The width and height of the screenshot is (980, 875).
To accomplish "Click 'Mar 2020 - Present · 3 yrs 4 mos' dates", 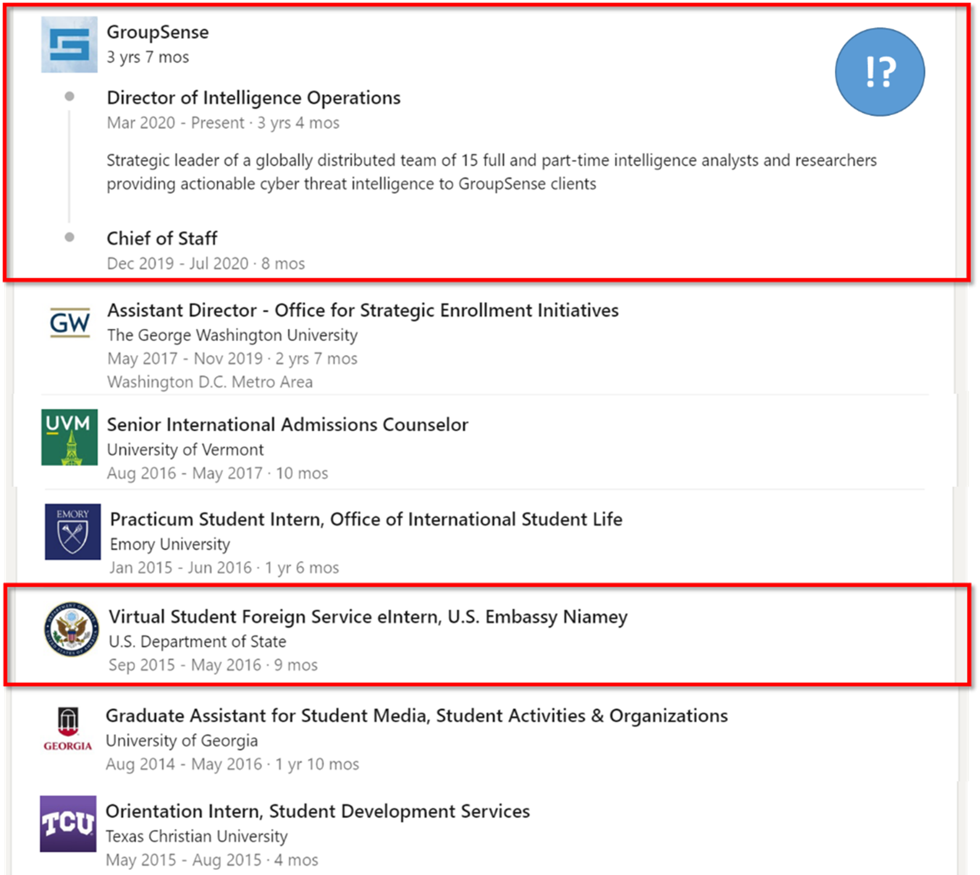I will click(223, 122).
